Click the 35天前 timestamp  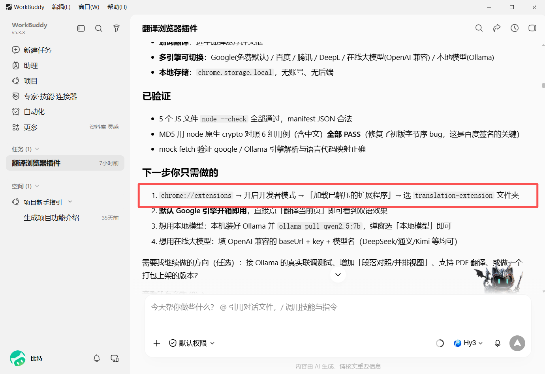pos(110,218)
